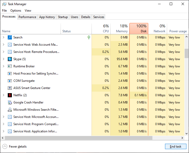
Task: Open the Options menu
Action: tap(16, 11)
